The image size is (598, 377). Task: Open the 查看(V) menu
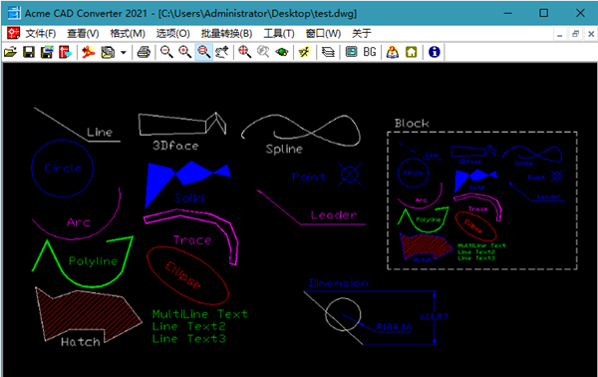[x=83, y=34]
